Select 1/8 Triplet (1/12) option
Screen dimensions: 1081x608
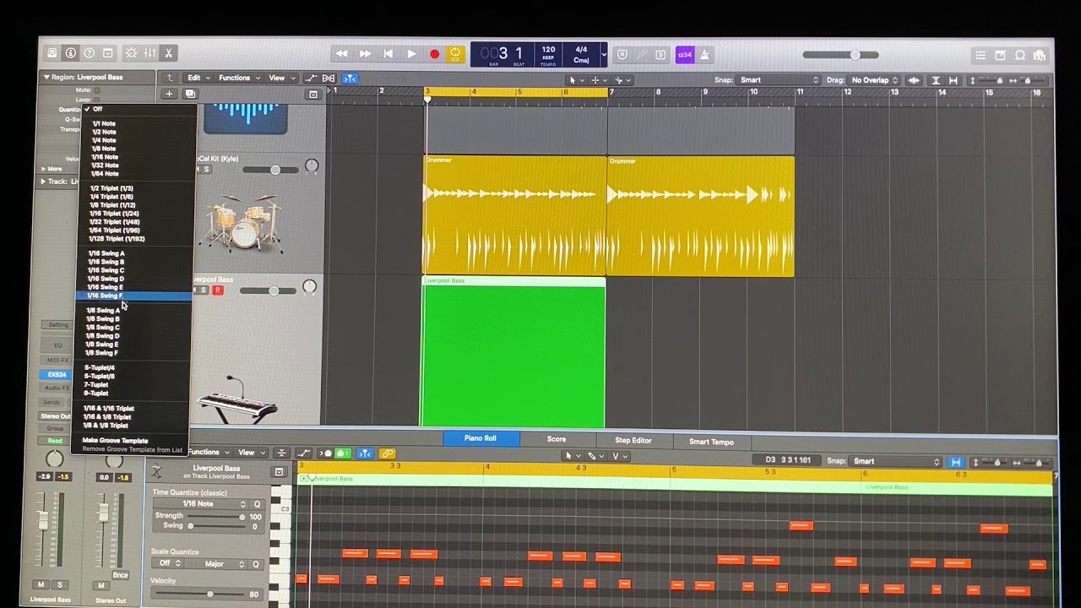[x=112, y=205]
